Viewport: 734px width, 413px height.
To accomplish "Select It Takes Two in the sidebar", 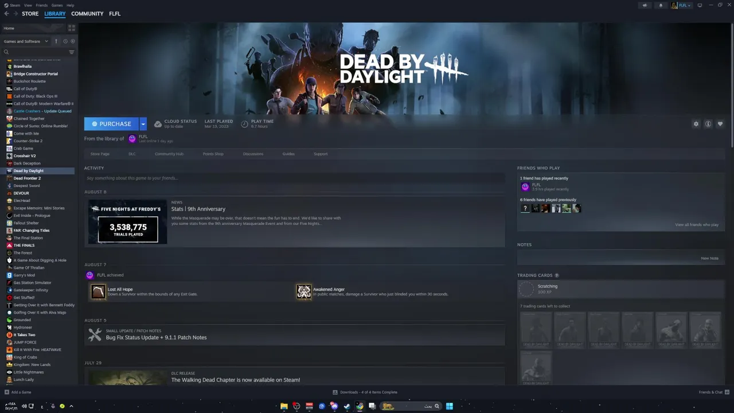I will click(x=24, y=335).
